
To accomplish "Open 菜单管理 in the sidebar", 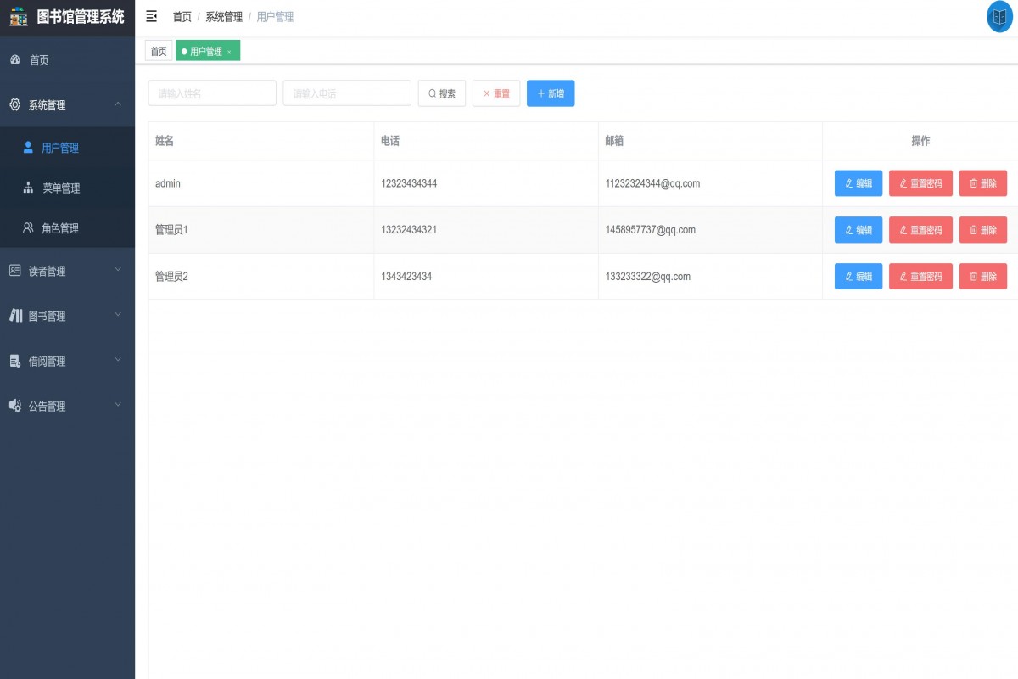I will point(61,188).
